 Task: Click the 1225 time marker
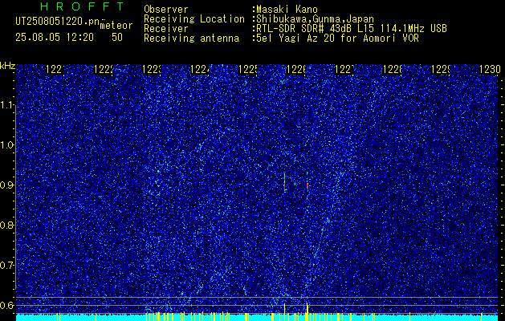pyautogui.click(x=248, y=69)
